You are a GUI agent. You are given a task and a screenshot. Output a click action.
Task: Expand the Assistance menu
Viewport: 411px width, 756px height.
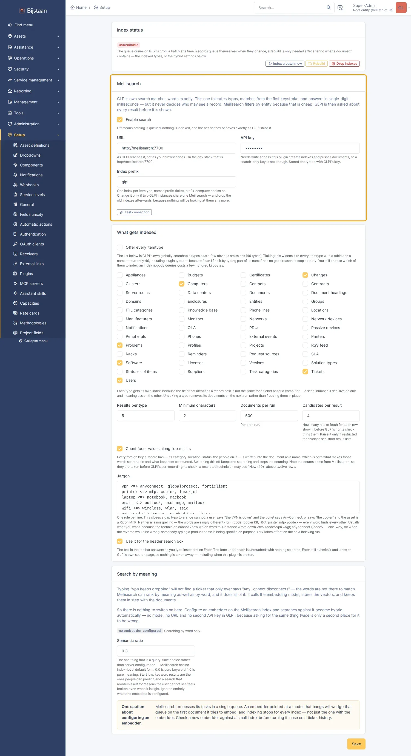pos(33,47)
